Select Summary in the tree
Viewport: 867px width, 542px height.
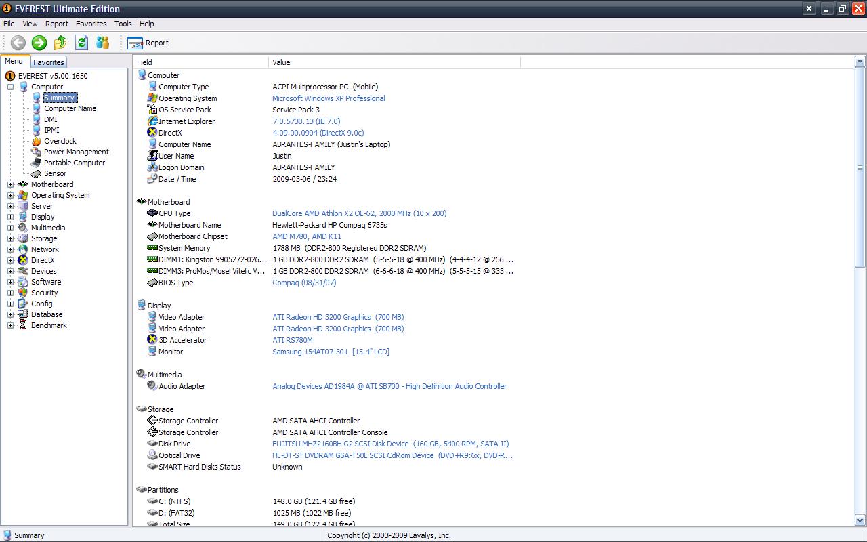60,98
